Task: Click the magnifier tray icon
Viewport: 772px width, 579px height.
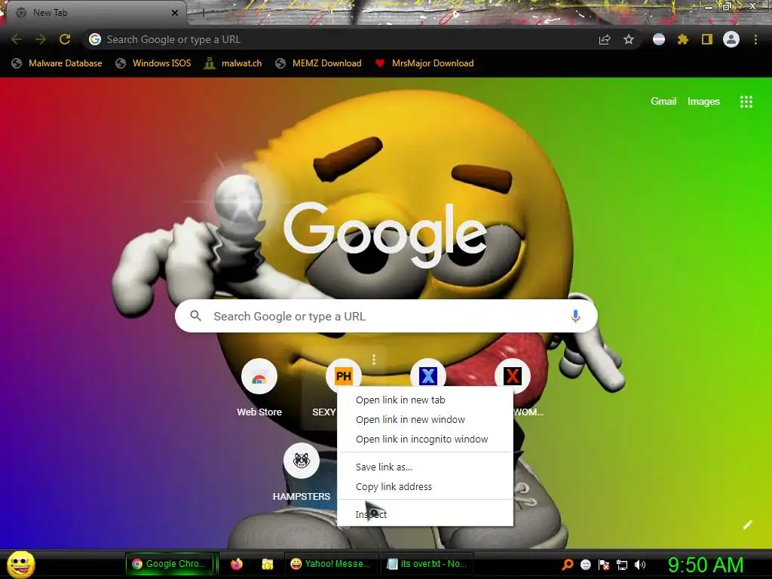Action: pyautogui.click(x=568, y=564)
